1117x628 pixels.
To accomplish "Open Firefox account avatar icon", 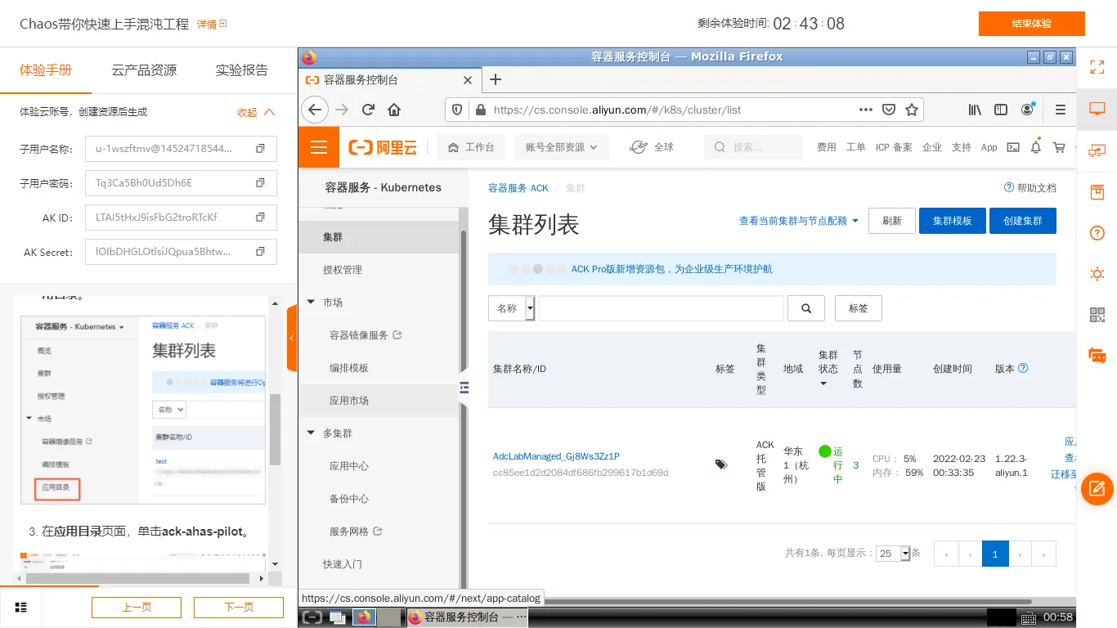I will [1027, 110].
